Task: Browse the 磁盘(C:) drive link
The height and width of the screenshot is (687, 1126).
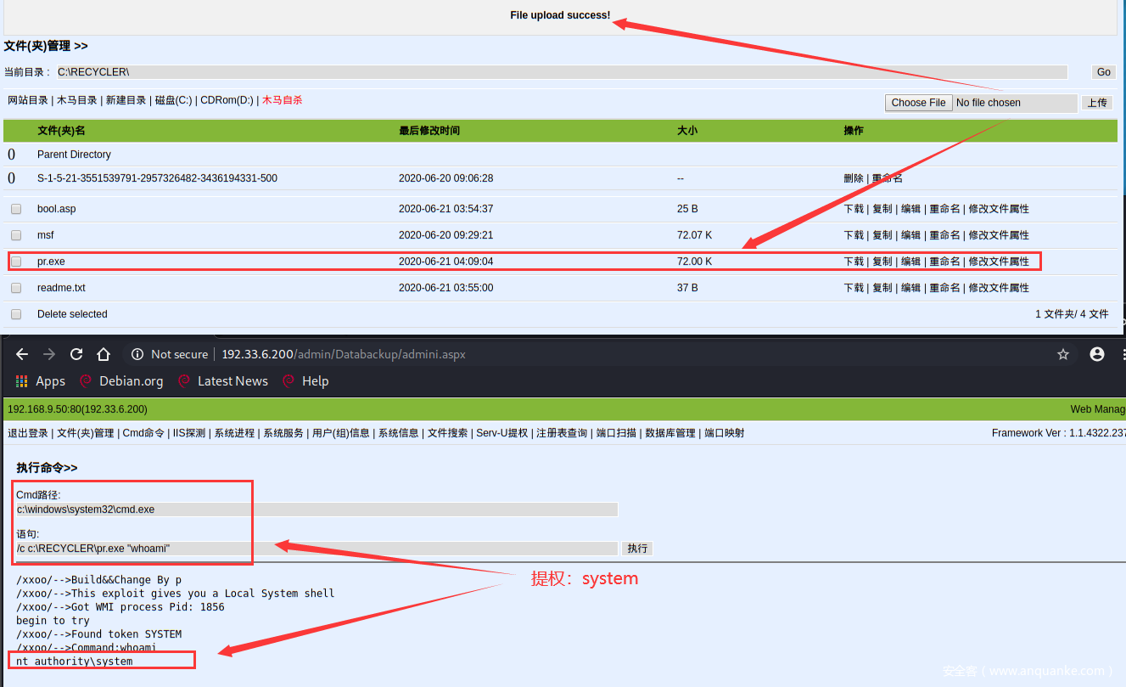Action: [173, 100]
